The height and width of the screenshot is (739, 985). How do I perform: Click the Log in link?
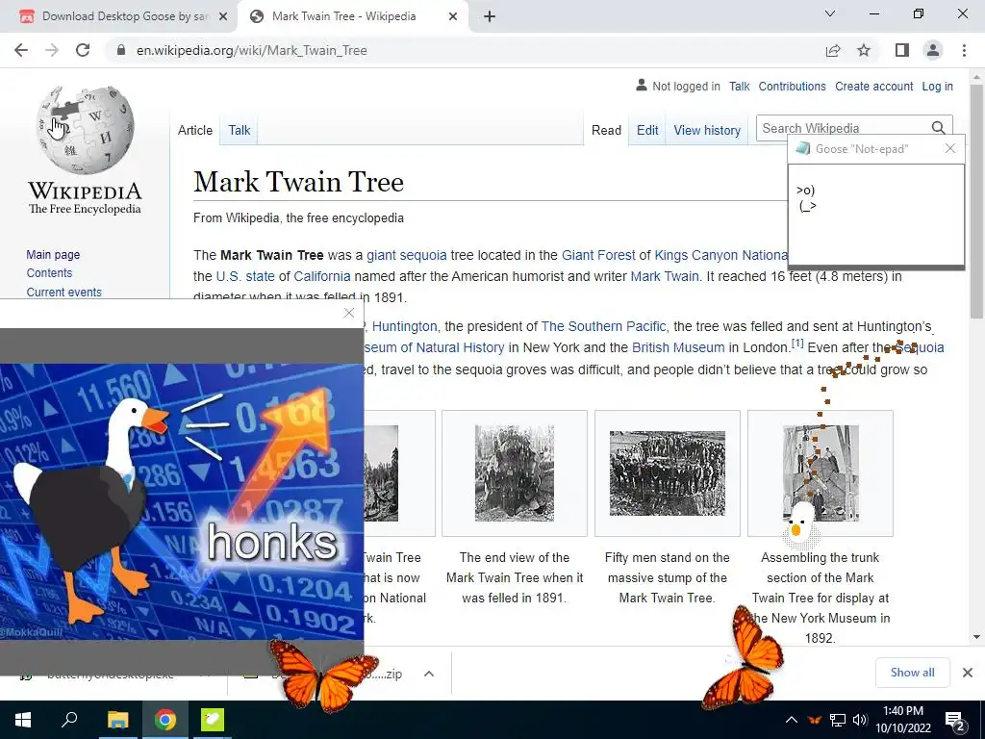coord(937,86)
